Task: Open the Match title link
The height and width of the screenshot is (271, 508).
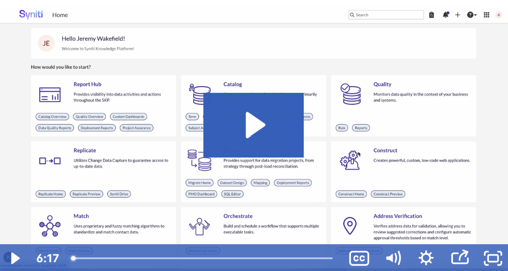Action: (81, 216)
